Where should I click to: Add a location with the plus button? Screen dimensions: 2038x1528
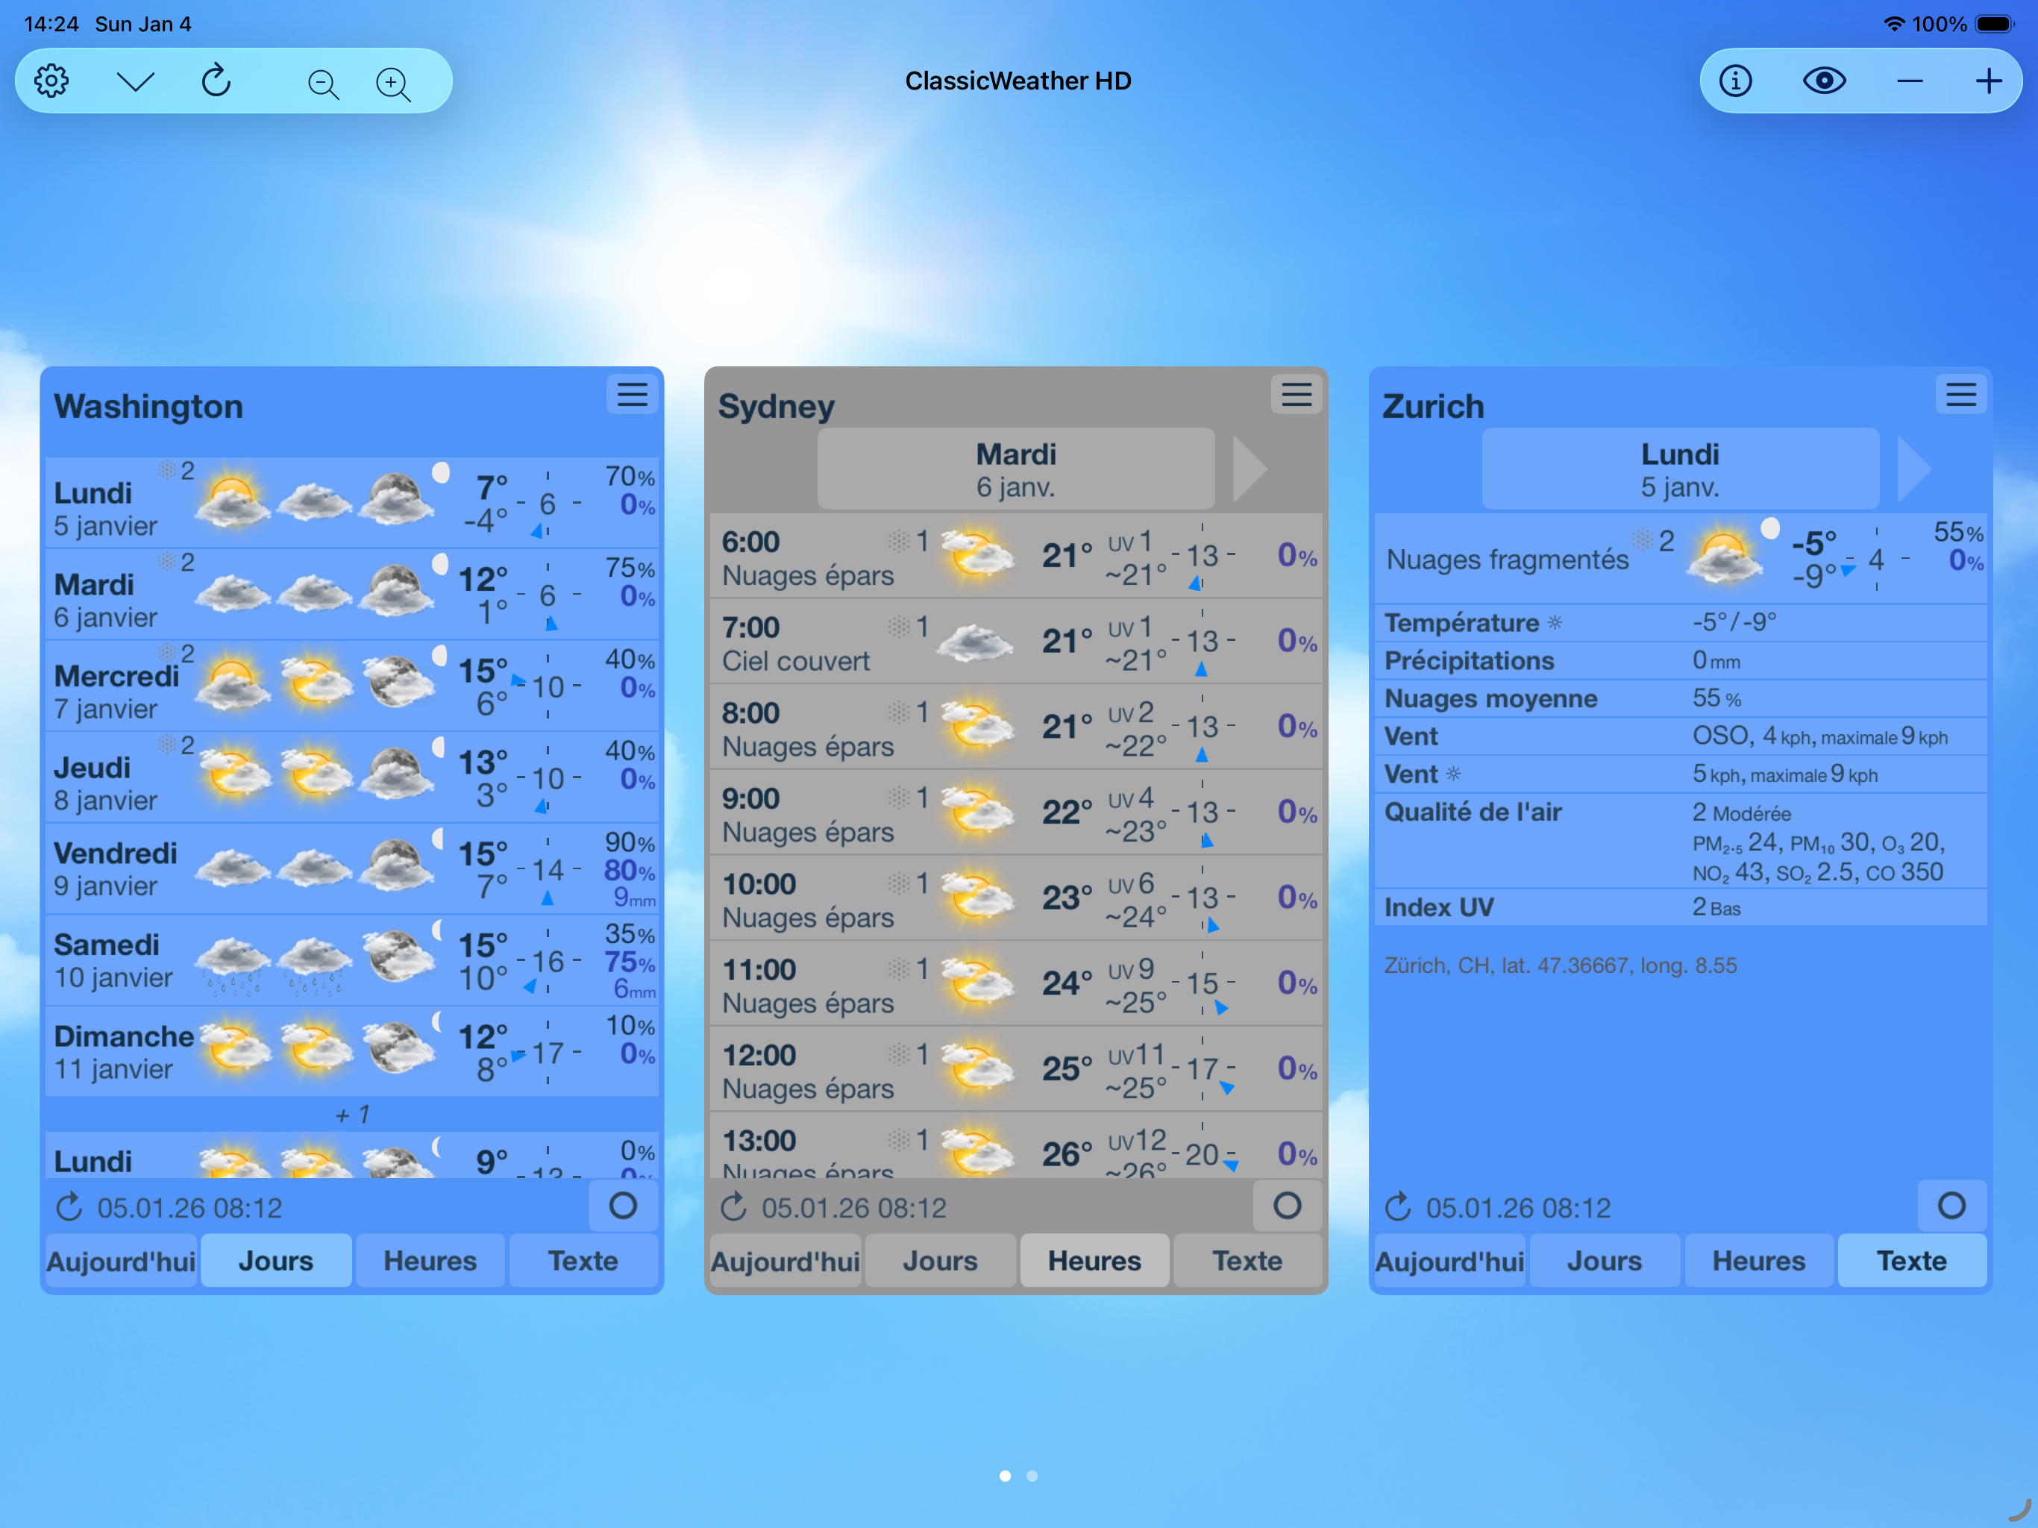pyautogui.click(x=1988, y=81)
